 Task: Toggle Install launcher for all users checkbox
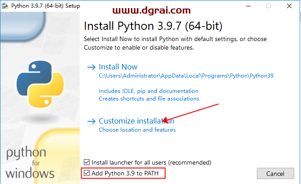point(87,162)
